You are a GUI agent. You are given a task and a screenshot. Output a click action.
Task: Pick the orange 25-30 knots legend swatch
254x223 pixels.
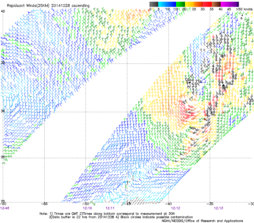(198, 4)
